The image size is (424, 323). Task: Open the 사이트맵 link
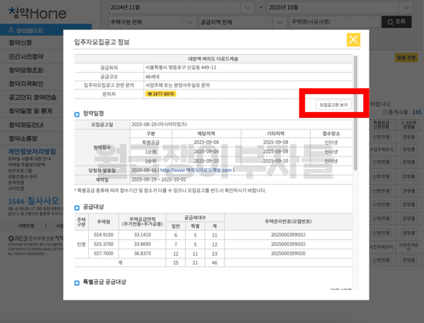[x=16, y=189]
